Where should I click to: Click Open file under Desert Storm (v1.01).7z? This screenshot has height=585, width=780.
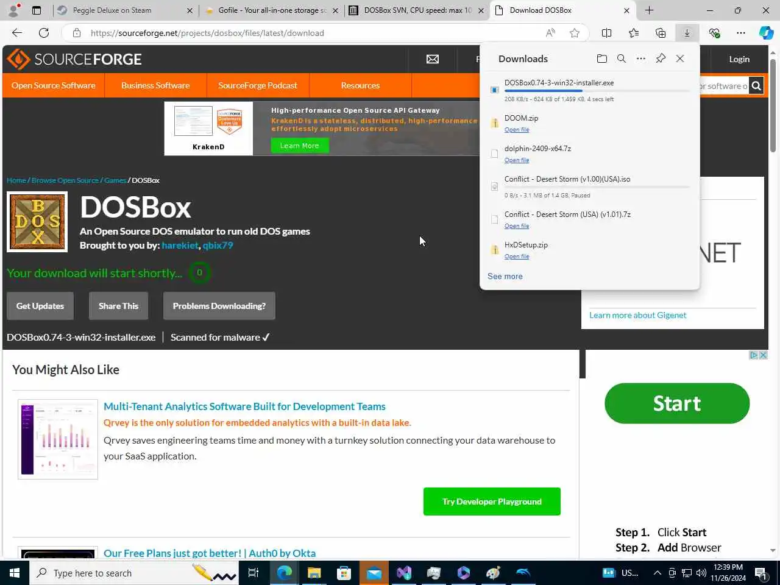tap(517, 226)
